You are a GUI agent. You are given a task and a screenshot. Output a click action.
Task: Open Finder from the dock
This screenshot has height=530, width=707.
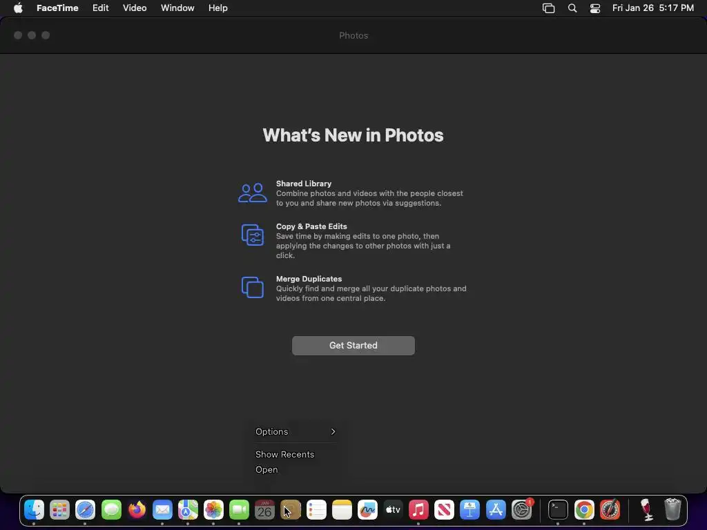pos(34,510)
